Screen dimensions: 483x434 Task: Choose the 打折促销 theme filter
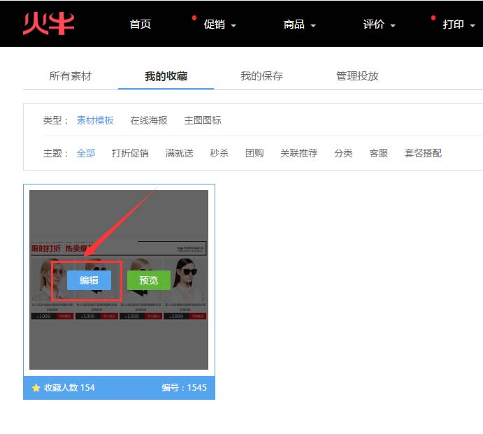pyautogui.click(x=130, y=153)
